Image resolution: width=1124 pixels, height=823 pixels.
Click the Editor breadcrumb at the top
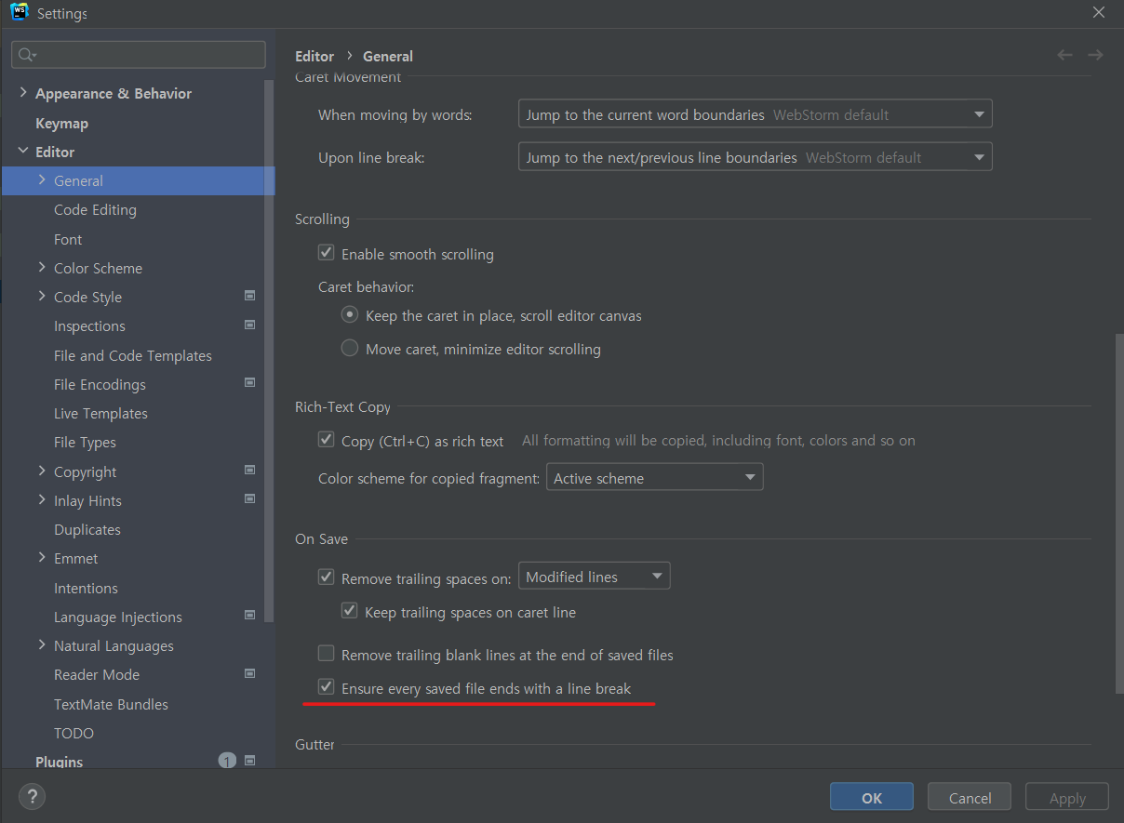(314, 56)
